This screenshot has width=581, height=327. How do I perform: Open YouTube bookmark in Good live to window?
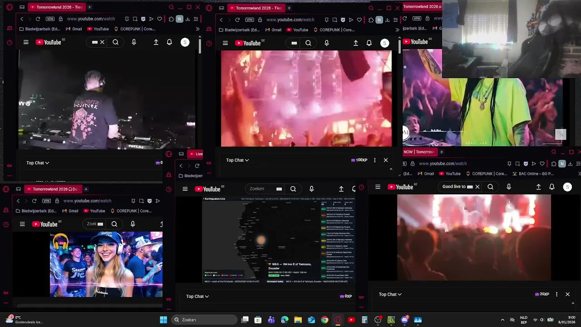tap(449, 173)
